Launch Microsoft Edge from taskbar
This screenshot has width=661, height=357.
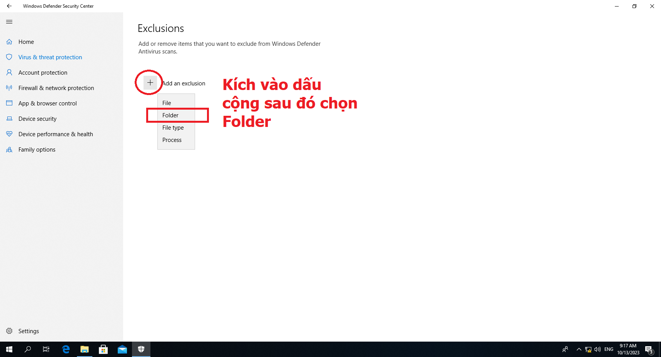pos(66,349)
